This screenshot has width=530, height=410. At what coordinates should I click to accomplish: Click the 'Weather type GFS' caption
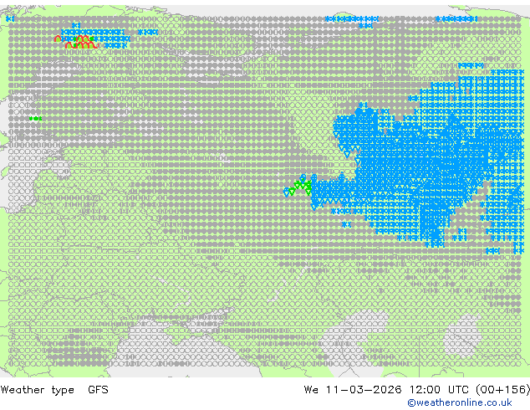54,390
